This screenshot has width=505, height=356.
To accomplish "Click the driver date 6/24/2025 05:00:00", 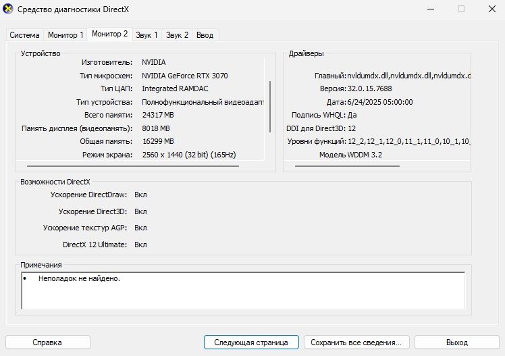I will [379, 102].
